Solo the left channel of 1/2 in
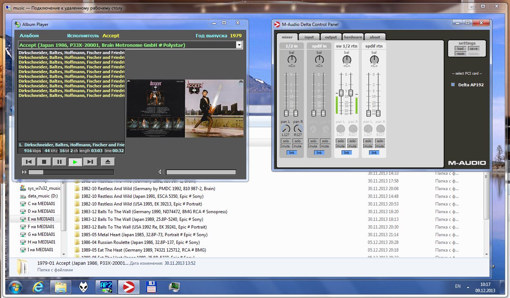510x298 pixels. pyautogui.click(x=286, y=141)
